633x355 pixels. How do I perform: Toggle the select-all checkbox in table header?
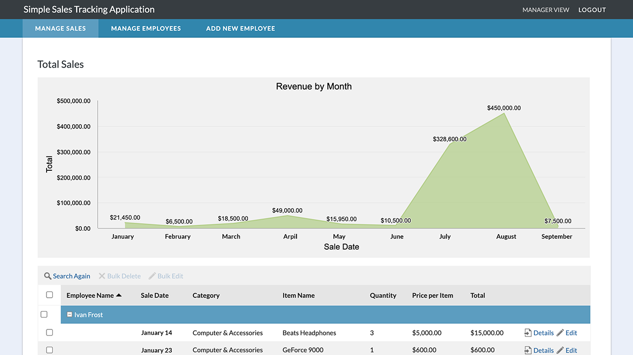[50, 295]
